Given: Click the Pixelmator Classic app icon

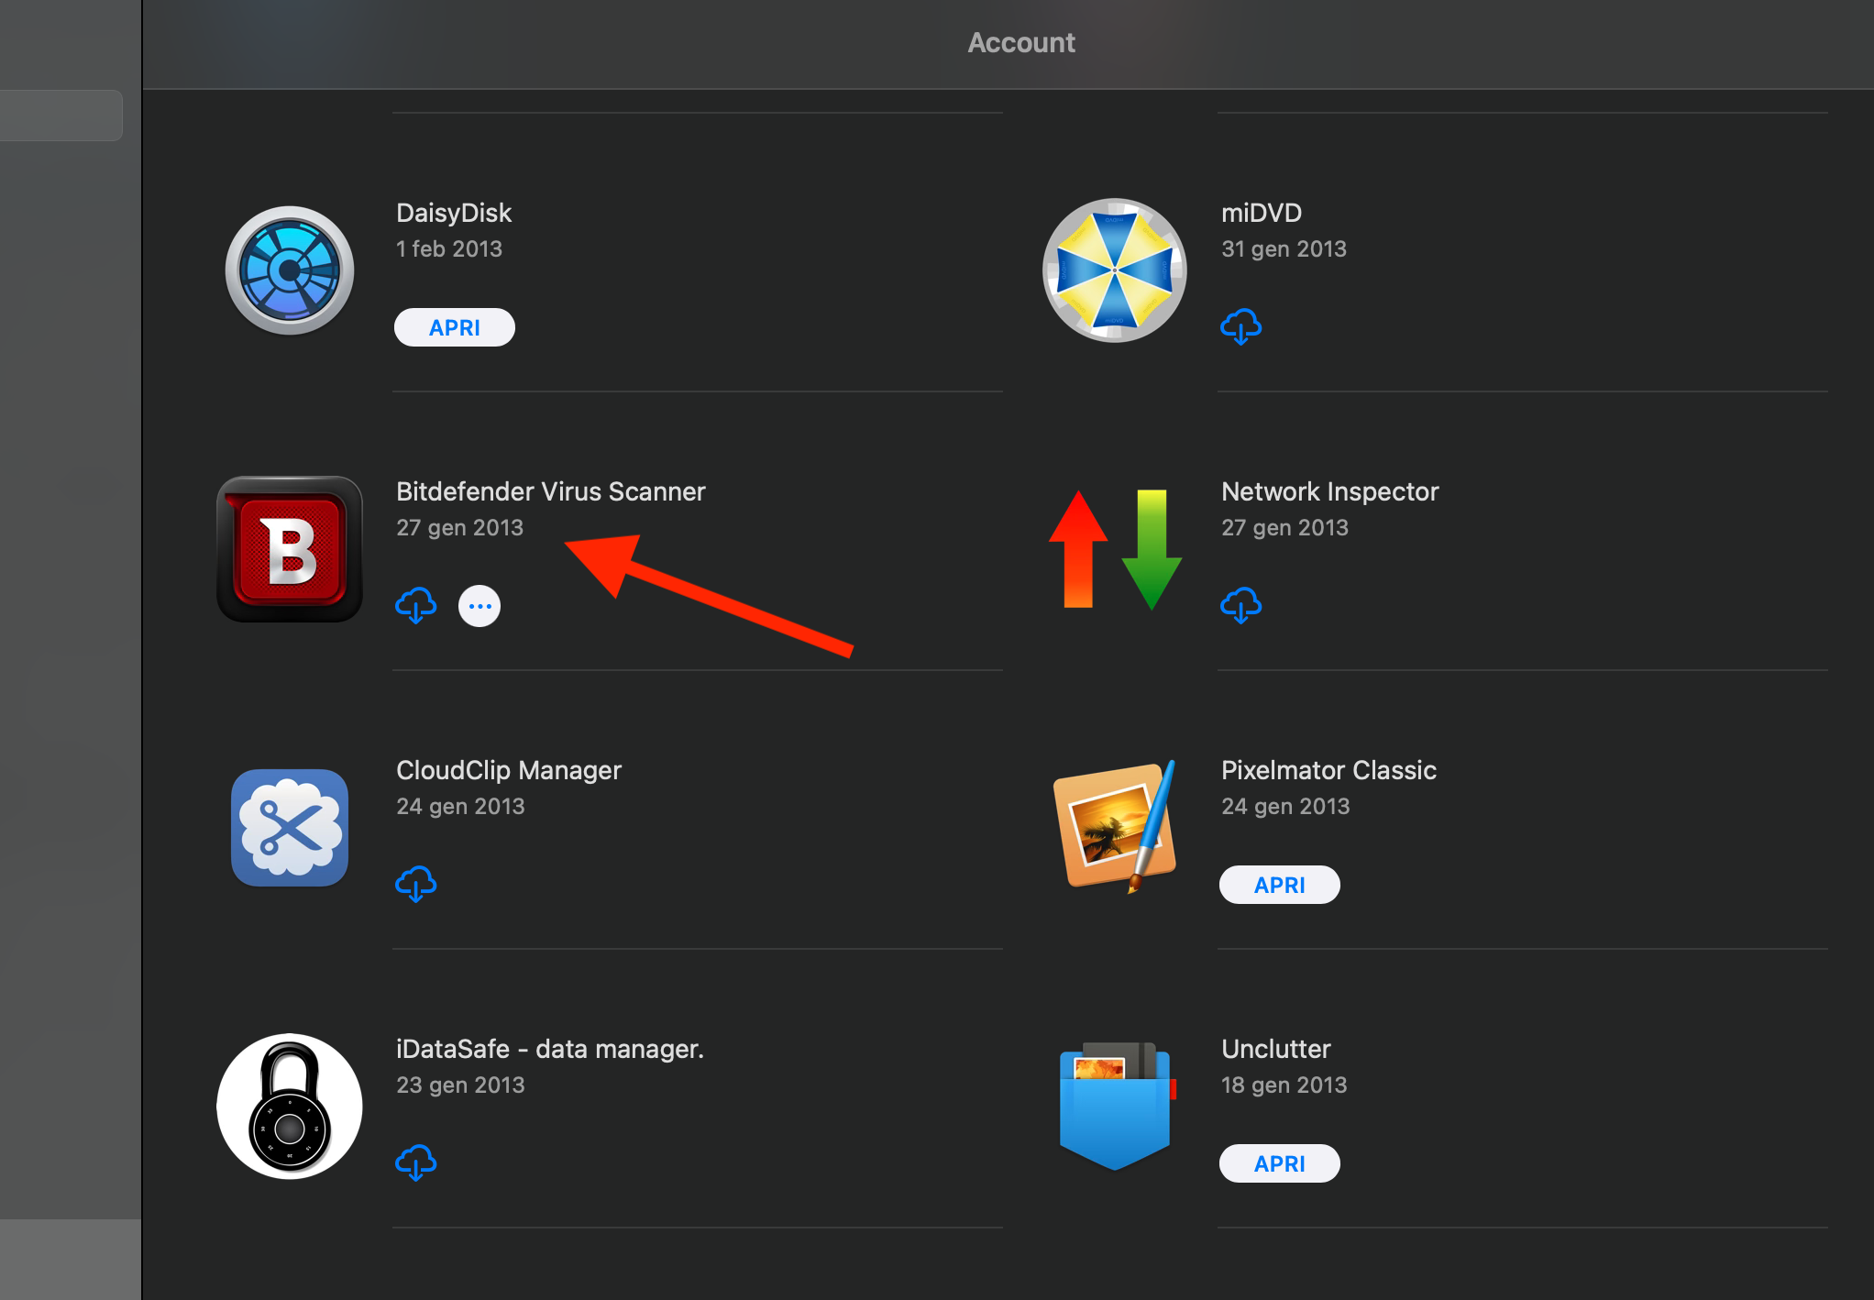Looking at the screenshot, I should (1115, 828).
